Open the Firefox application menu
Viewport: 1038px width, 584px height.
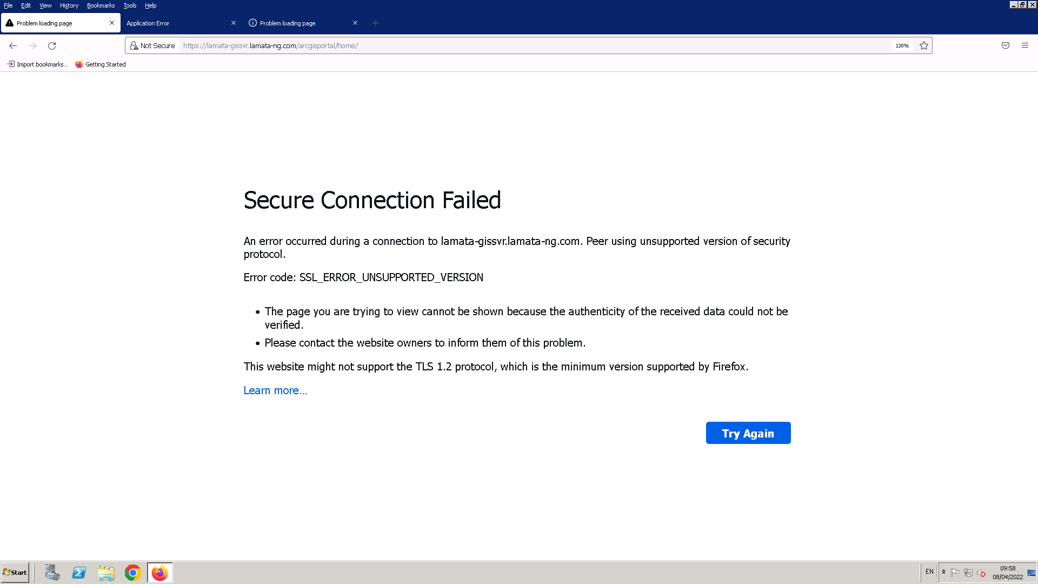pos(1025,45)
